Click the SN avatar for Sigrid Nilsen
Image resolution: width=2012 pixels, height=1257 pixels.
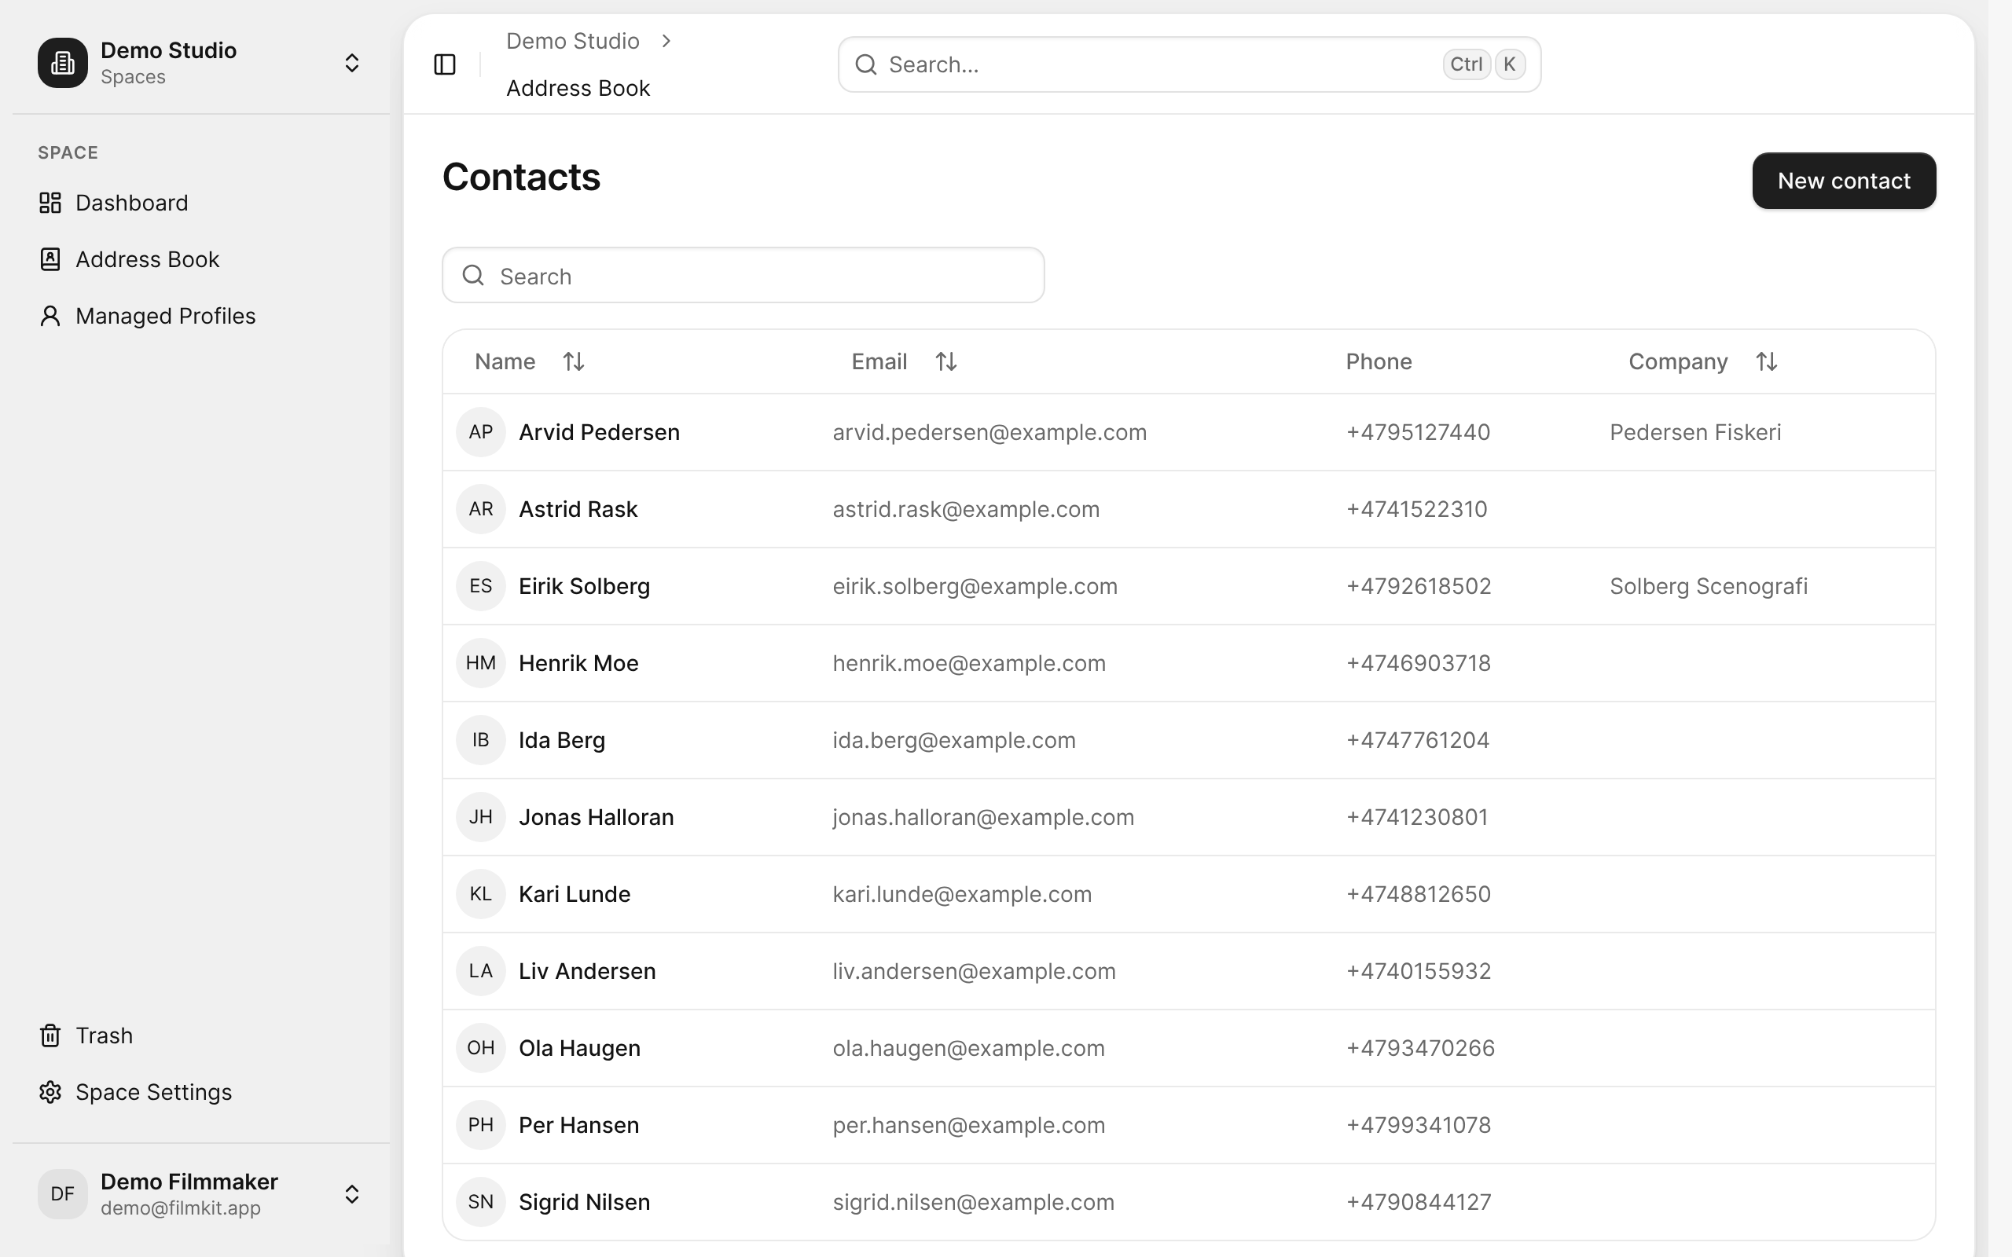480,1202
